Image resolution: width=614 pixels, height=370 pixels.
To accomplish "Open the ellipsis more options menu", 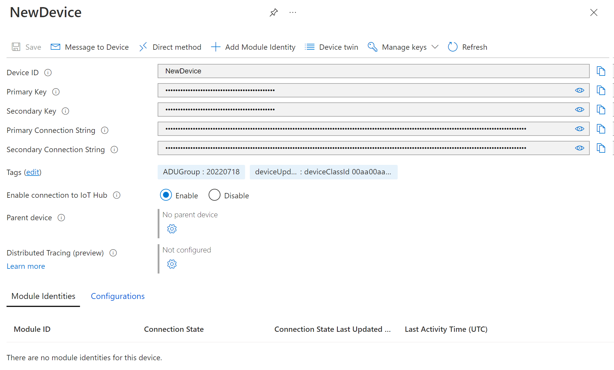I will pos(292,12).
